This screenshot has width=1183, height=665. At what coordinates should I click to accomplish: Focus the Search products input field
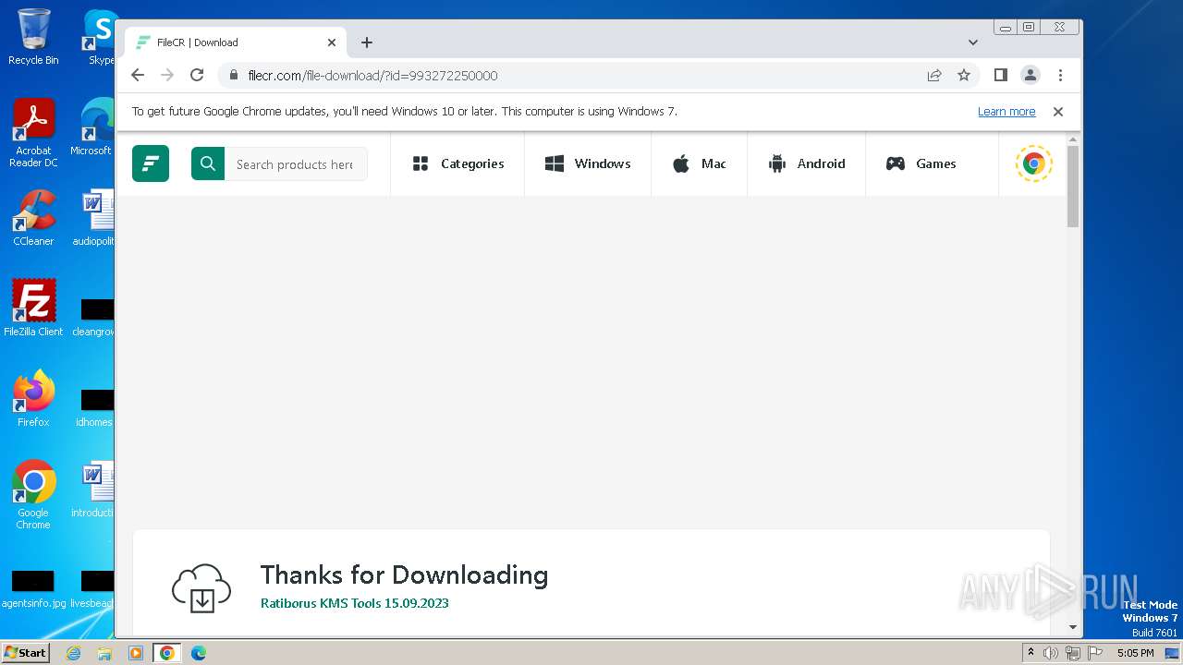click(x=296, y=163)
